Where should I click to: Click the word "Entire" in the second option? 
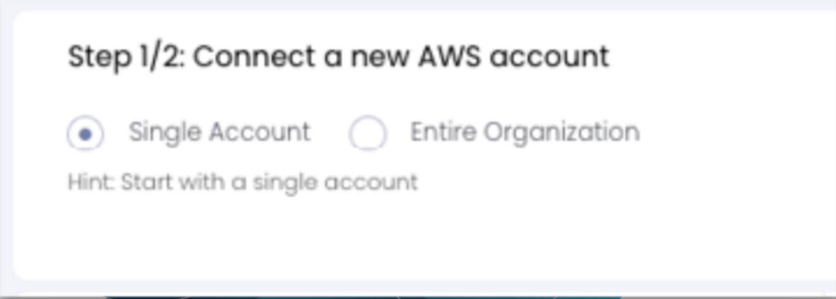443,132
